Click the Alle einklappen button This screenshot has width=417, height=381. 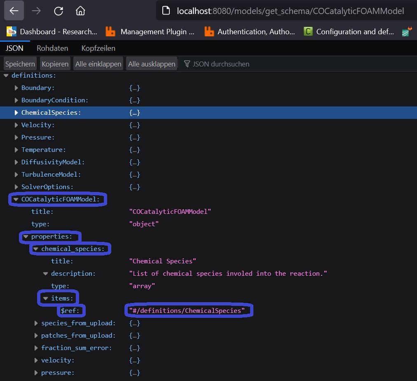click(98, 64)
